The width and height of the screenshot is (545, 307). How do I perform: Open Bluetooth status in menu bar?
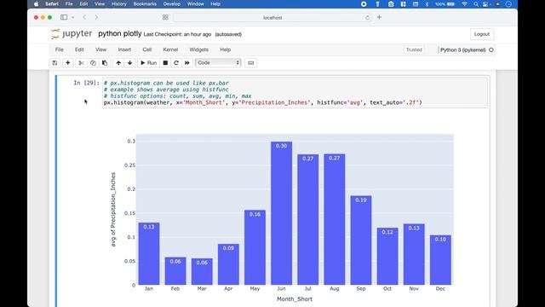pyautogui.click(x=427, y=3)
